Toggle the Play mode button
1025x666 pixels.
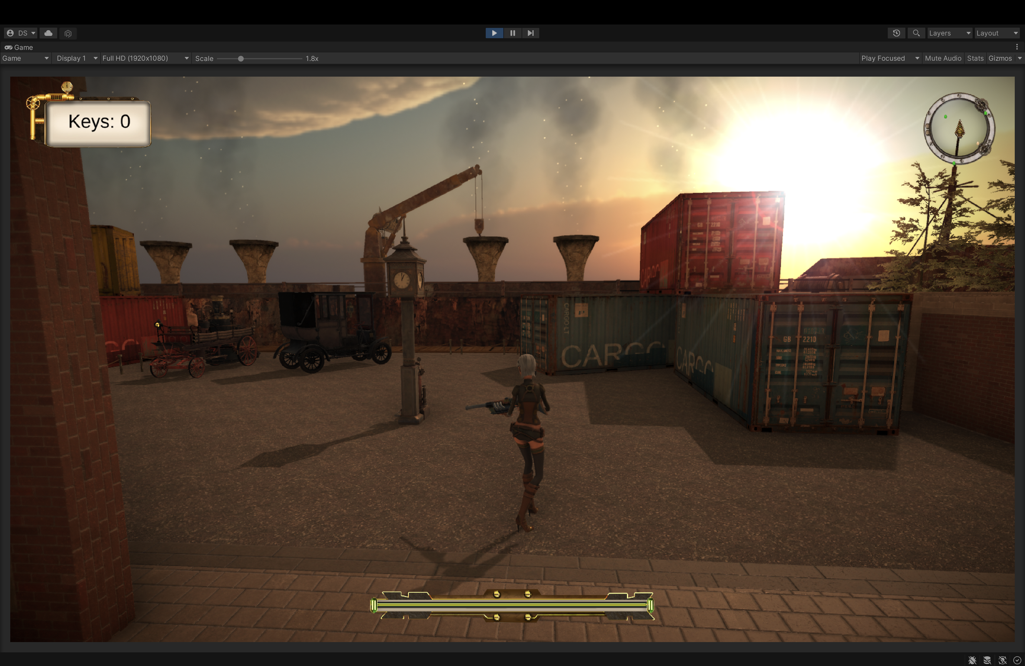tap(494, 33)
